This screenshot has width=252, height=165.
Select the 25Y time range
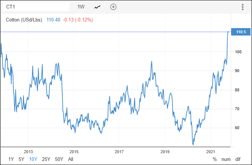point(46,159)
